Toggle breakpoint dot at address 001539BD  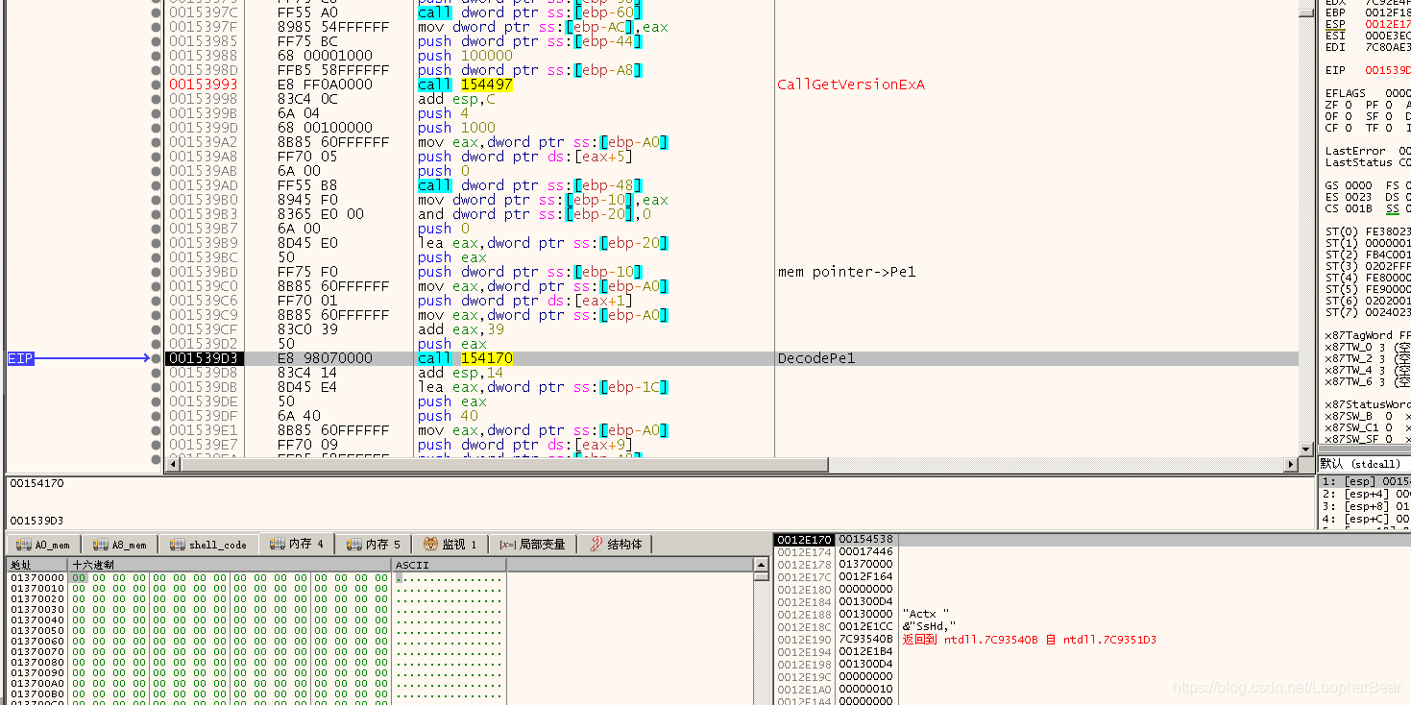[x=156, y=272]
